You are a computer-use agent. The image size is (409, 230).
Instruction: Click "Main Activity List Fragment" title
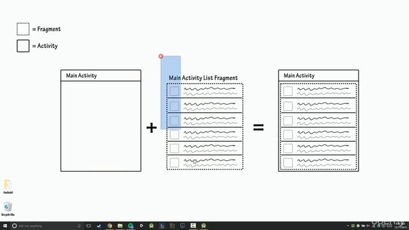click(203, 78)
